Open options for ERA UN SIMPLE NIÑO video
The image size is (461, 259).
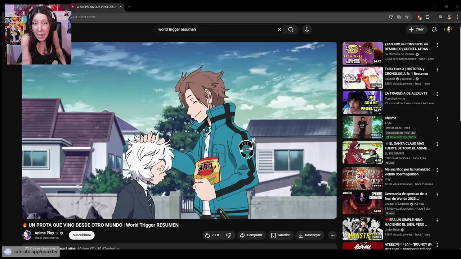[437, 220]
